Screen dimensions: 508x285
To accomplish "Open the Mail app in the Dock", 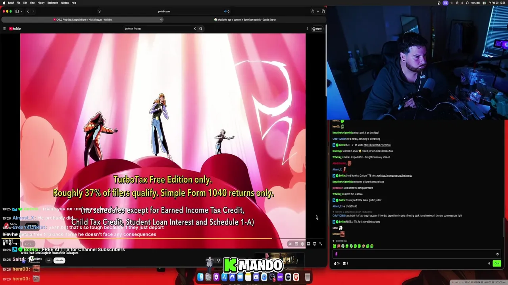I will (x=240, y=277).
